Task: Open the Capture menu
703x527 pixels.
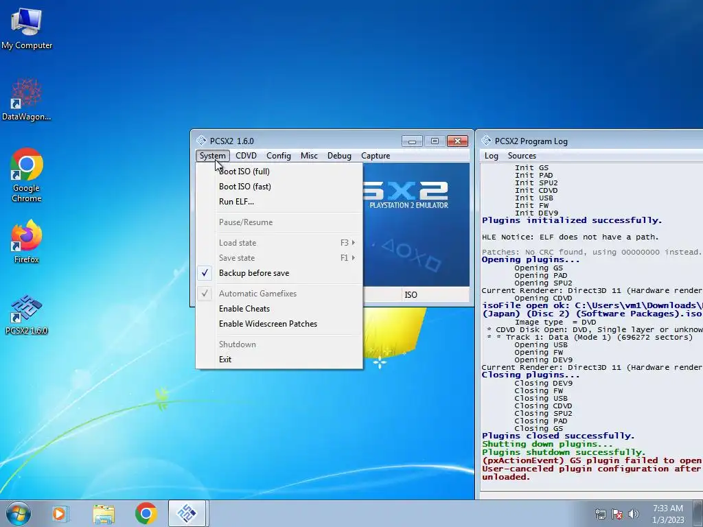Action: pos(376,156)
